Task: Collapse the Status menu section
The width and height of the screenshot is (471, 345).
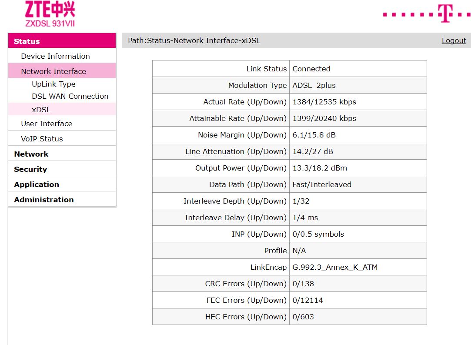Action: (x=27, y=41)
